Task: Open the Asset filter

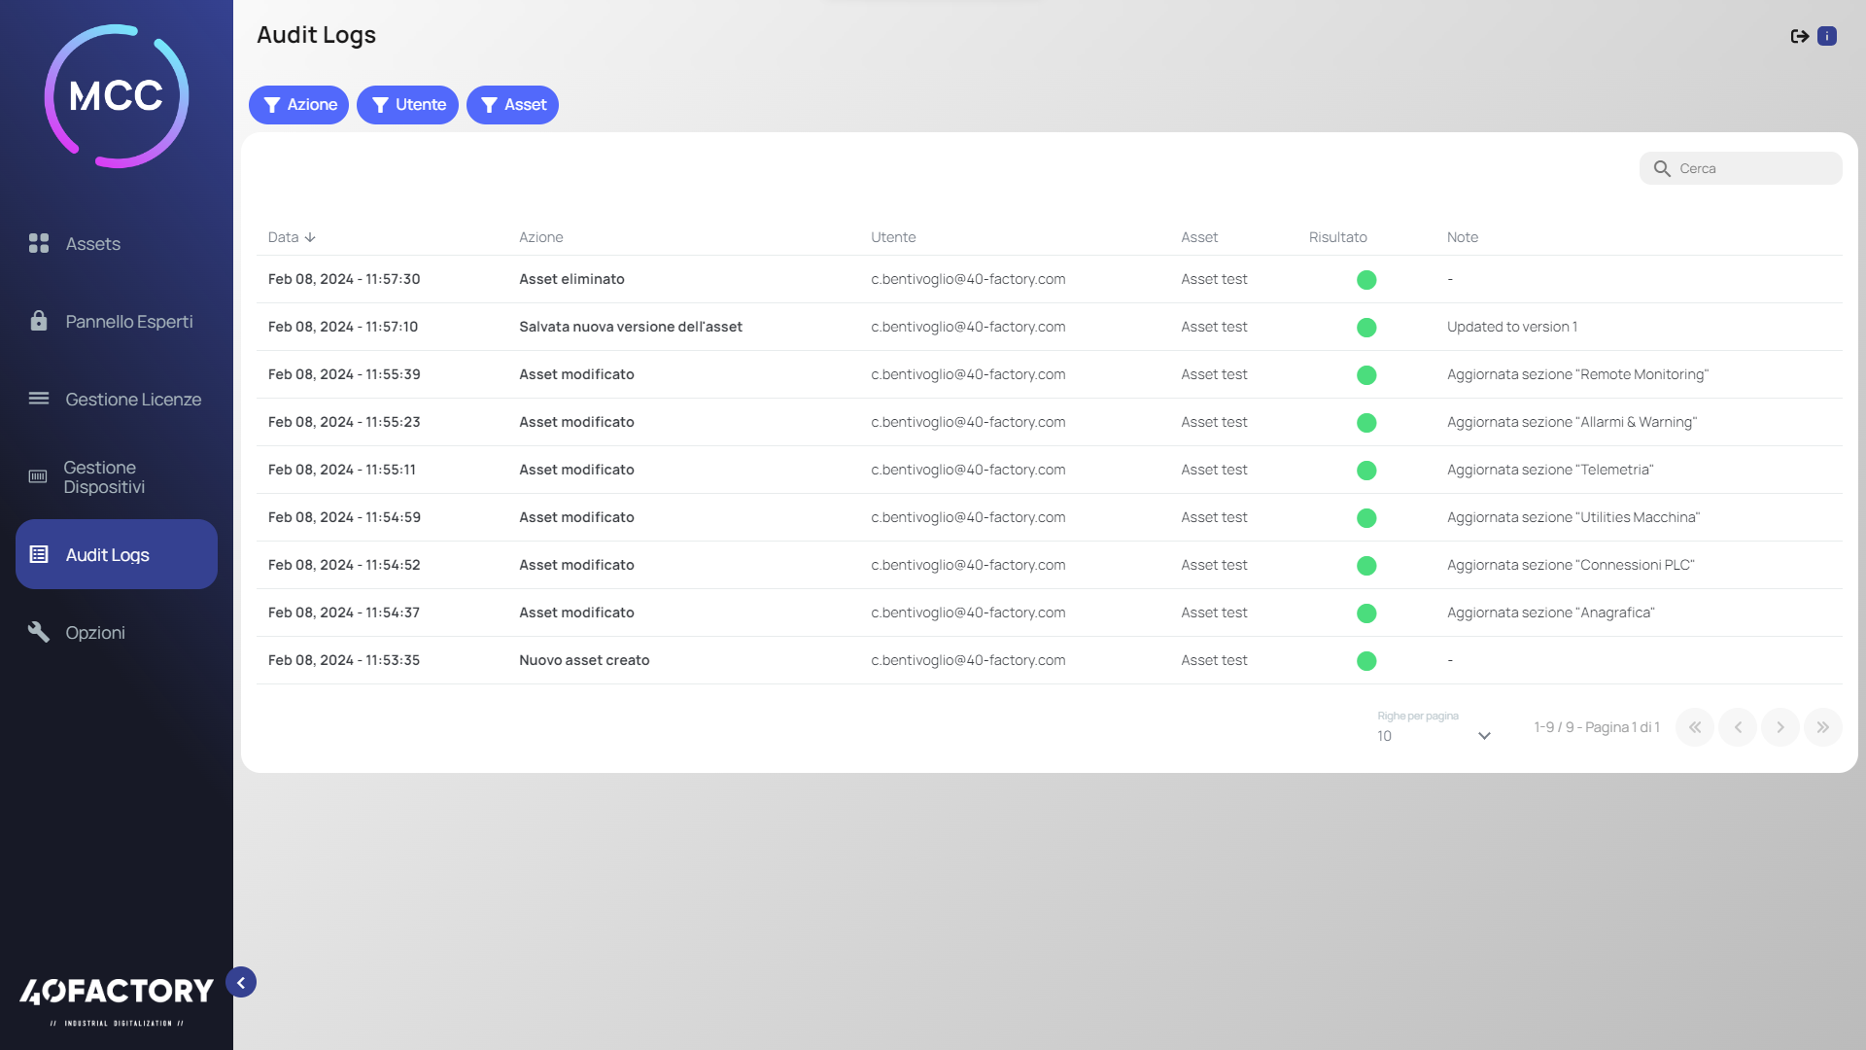Action: point(512,105)
